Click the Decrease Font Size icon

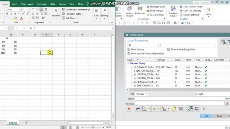pos(27,14)
